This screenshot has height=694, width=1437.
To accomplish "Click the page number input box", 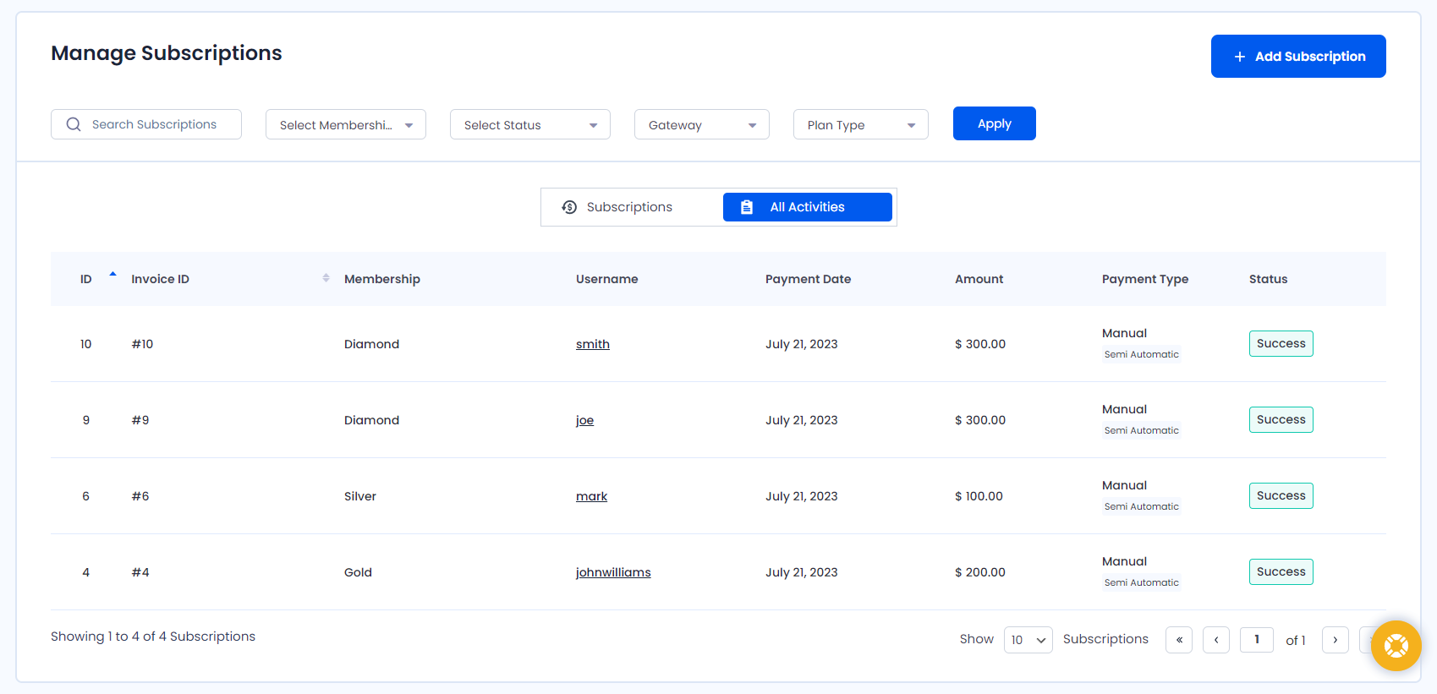I will tap(1257, 640).
